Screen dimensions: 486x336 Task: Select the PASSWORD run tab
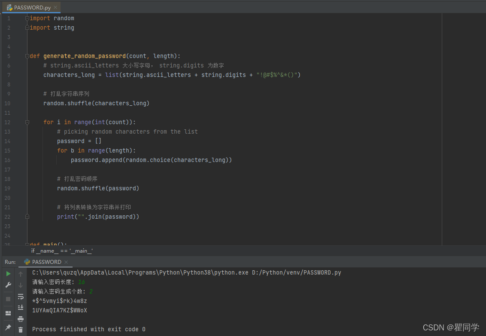pyautogui.click(x=46, y=262)
